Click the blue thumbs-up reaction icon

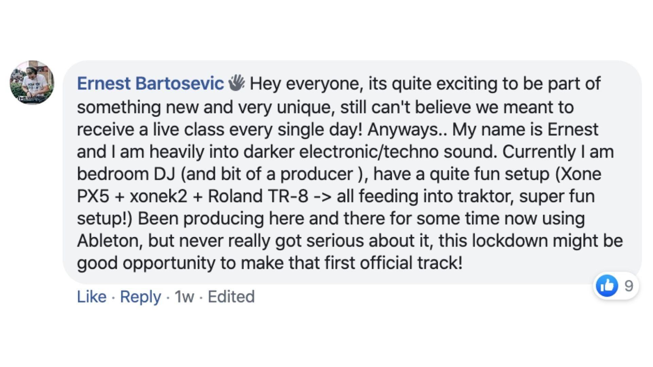point(607,285)
